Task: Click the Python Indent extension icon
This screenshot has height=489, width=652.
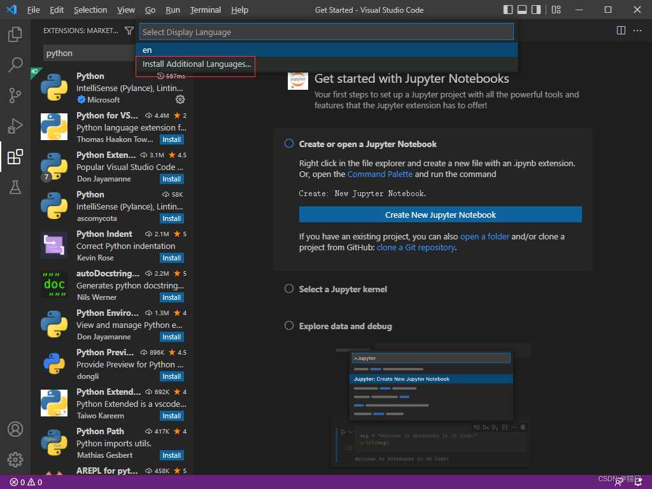Action: click(54, 245)
